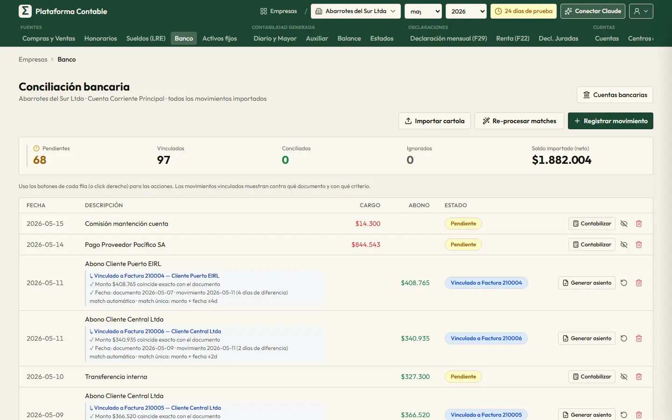This screenshot has width=672, height=420.
Task: Click Saldo importado $1.882.004 value
Action: (x=561, y=160)
